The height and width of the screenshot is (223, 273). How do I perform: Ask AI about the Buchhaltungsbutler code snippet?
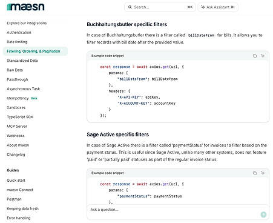coord(263,56)
